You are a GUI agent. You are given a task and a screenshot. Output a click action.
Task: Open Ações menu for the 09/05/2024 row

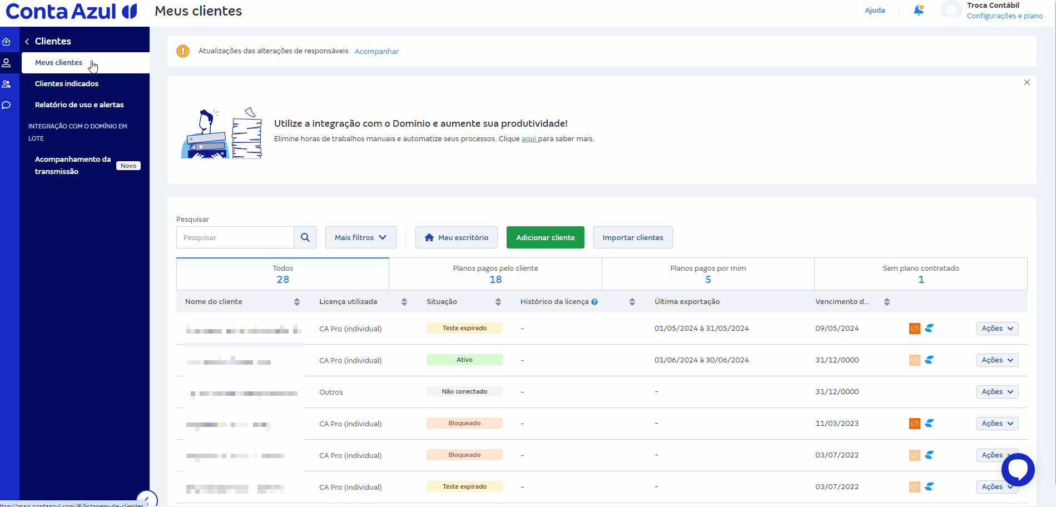(x=997, y=329)
